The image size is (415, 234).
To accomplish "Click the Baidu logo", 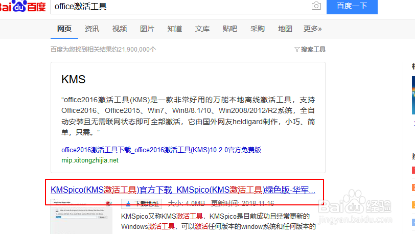I will [23, 6].
